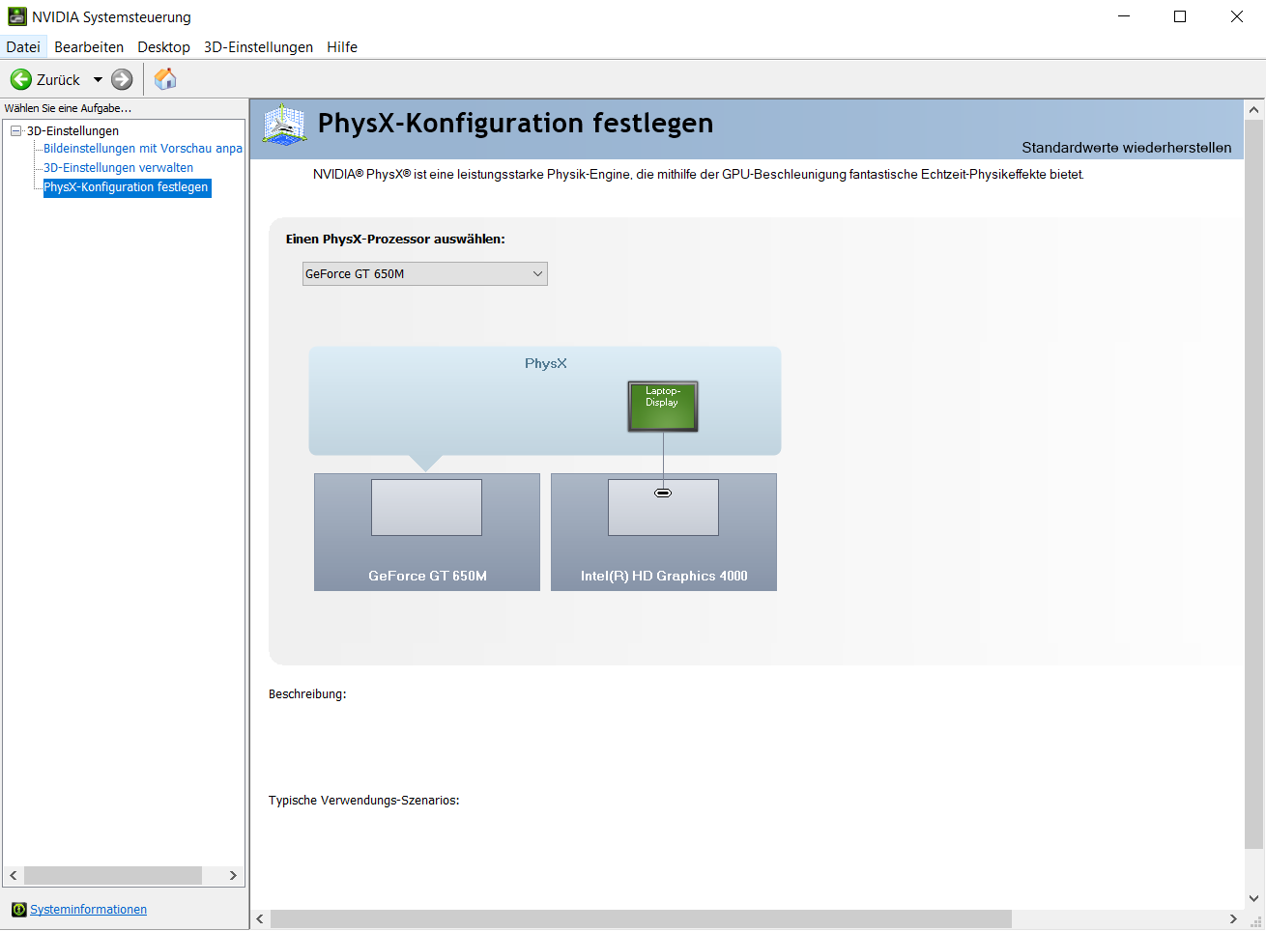Click Standardwerte wiederherstellen link
Screen dimensions: 1266x931
[x=1127, y=148]
